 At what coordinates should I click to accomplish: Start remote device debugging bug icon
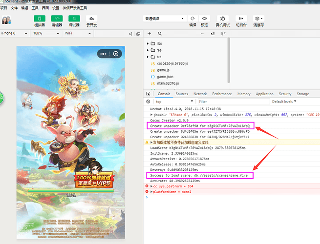click(223, 19)
